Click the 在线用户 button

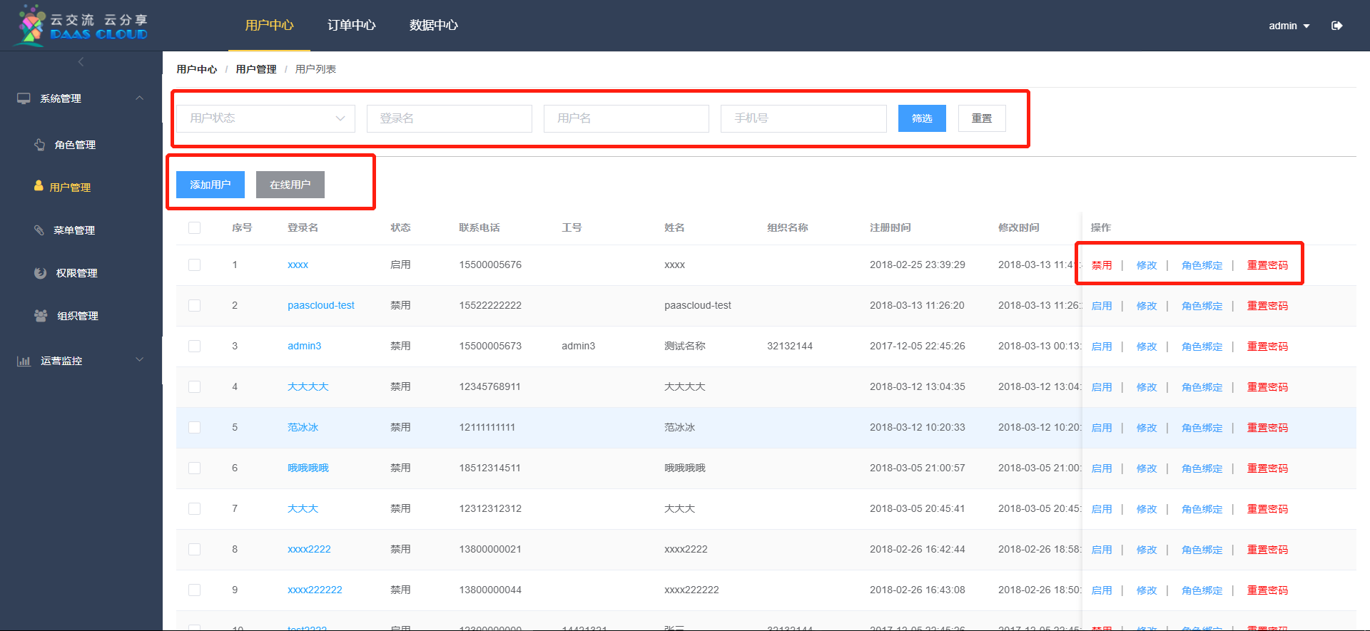pyautogui.click(x=290, y=185)
